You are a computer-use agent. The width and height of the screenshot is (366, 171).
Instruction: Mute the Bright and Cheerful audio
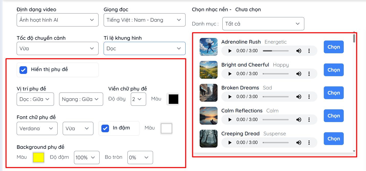[299, 74]
